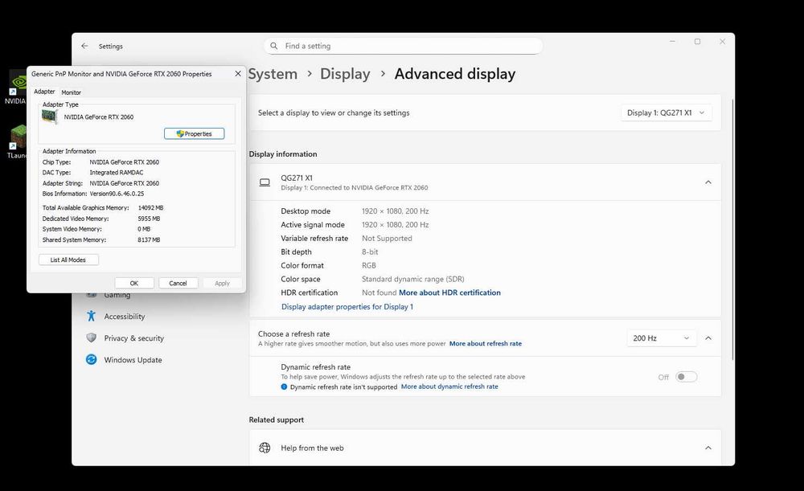Click the back arrow in Settings
804x491 pixels.
(x=84, y=46)
